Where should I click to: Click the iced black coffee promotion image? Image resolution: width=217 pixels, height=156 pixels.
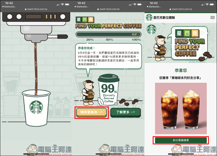point(181,108)
